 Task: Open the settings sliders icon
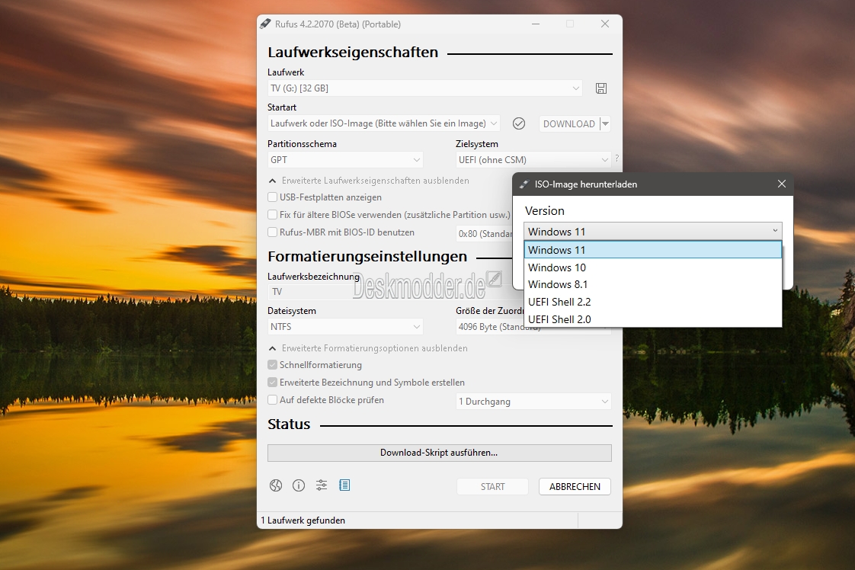[x=322, y=485]
